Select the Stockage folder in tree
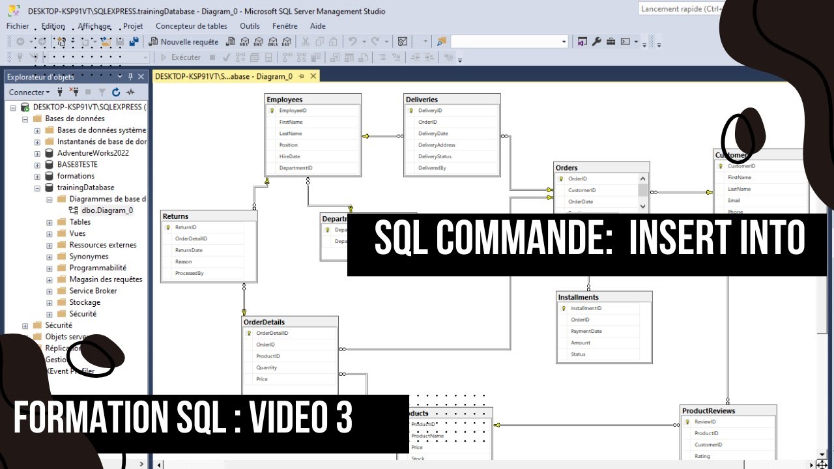Viewport: 834px width, 469px height. tap(85, 302)
